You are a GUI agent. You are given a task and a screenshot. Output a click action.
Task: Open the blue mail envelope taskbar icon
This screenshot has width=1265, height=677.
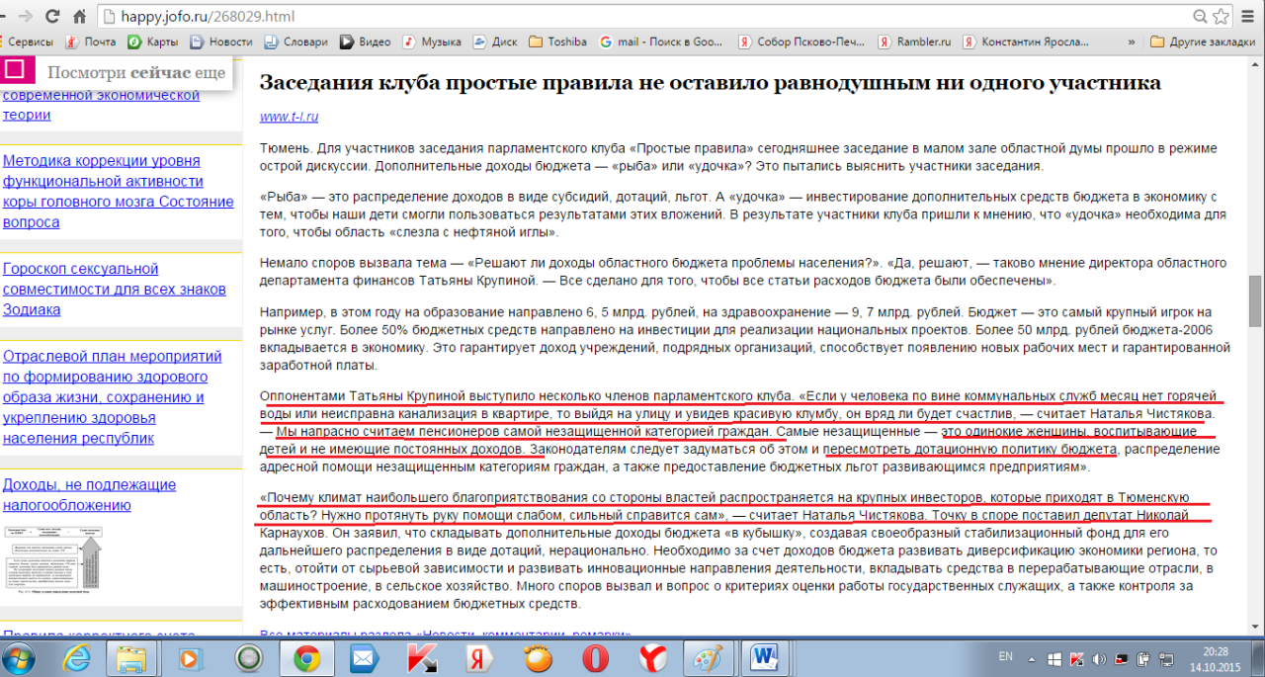(x=364, y=657)
